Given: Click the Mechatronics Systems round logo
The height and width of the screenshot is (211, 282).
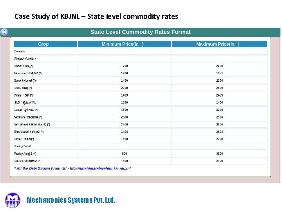Looking at the screenshot, I should pyautogui.click(x=13, y=200).
